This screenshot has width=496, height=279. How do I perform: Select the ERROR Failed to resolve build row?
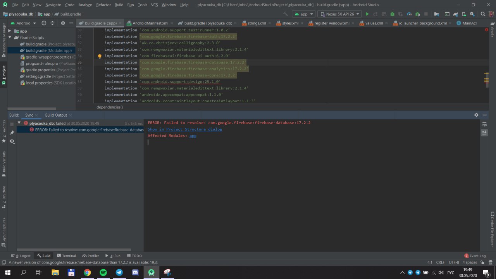(80, 130)
